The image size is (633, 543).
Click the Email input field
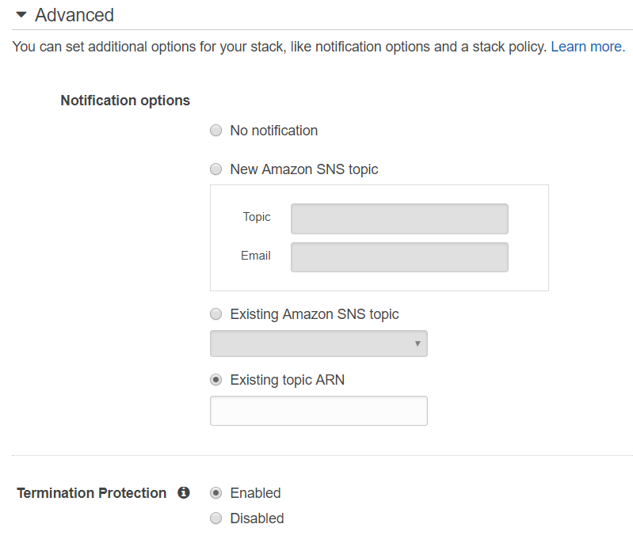click(x=399, y=257)
